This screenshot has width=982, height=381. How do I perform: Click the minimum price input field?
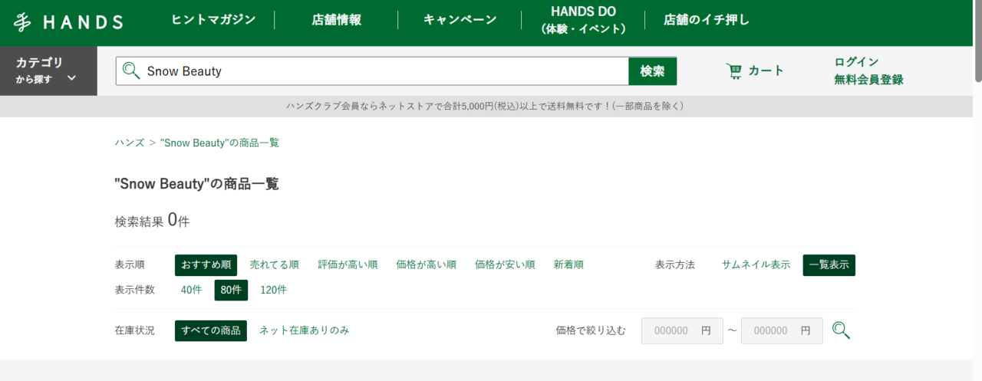pyautogui.click(x=682, y=330)
